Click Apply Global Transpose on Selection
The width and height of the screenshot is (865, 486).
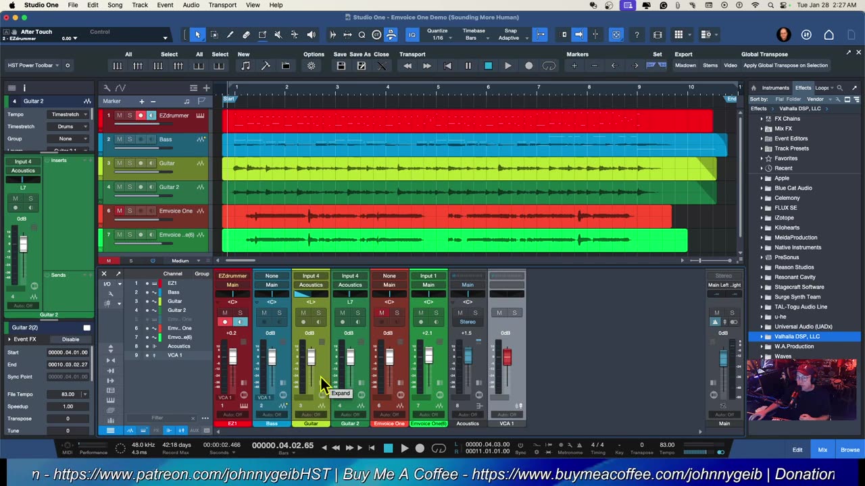785,65
